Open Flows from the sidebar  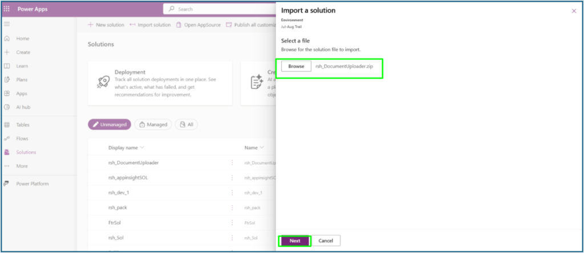point(22,138)
